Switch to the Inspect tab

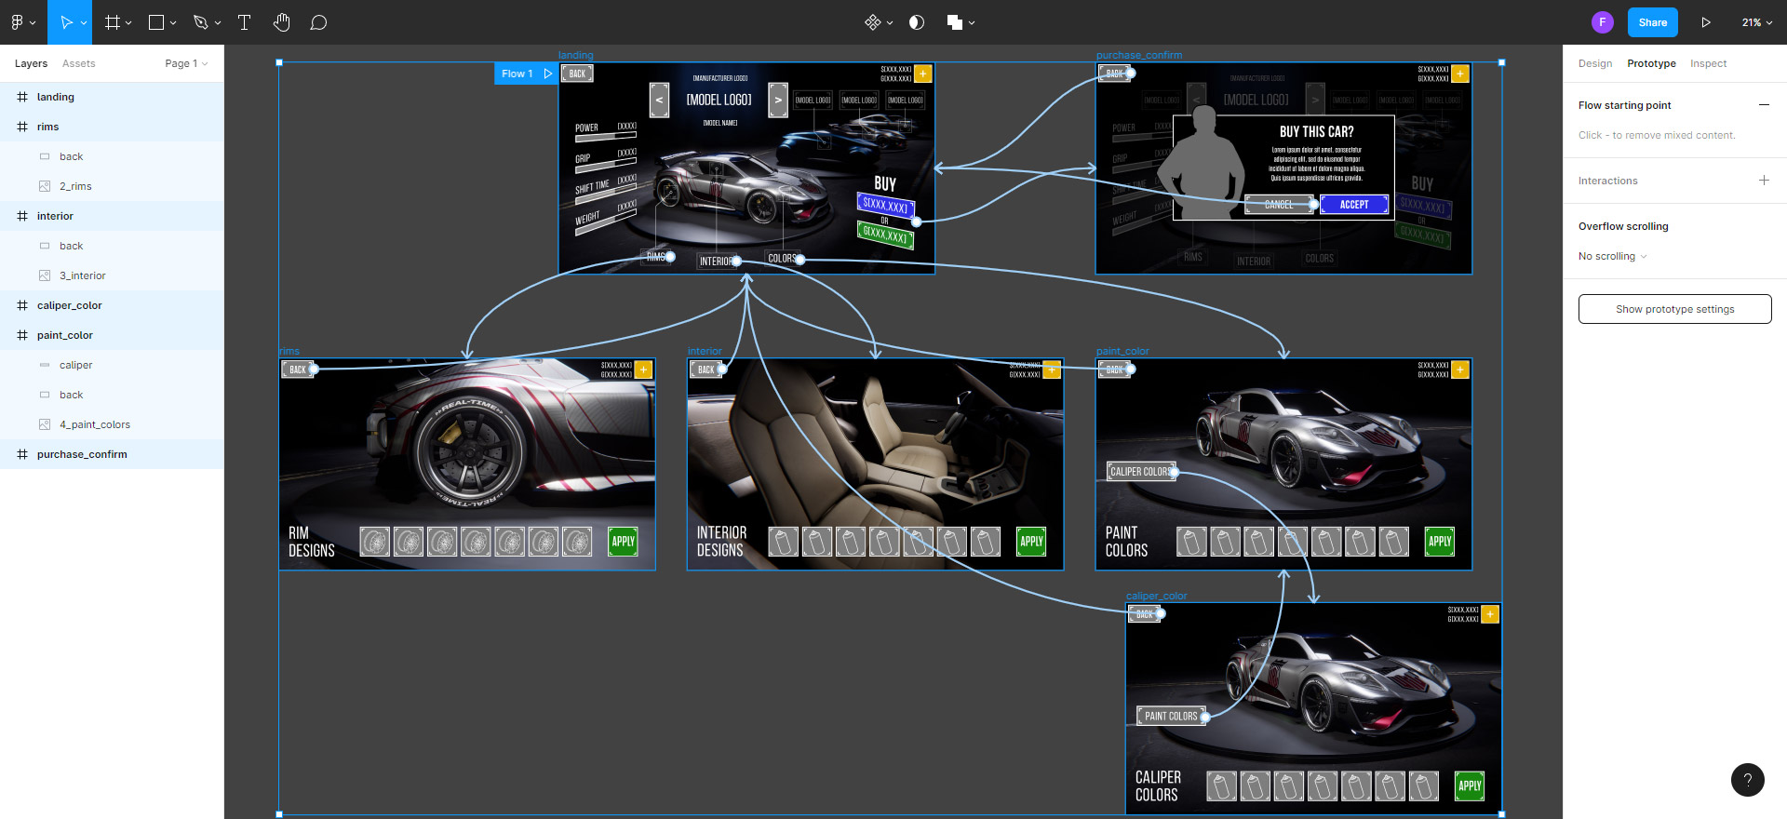[1708, 63]
